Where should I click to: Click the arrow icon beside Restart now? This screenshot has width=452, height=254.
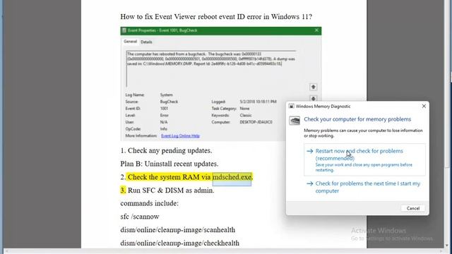[x=310, y=151]
